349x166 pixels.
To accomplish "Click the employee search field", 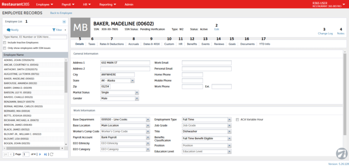I will tap(35, 37).
